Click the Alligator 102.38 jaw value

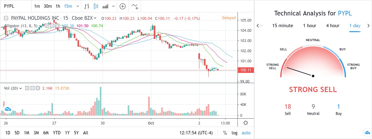pos(68,26)
